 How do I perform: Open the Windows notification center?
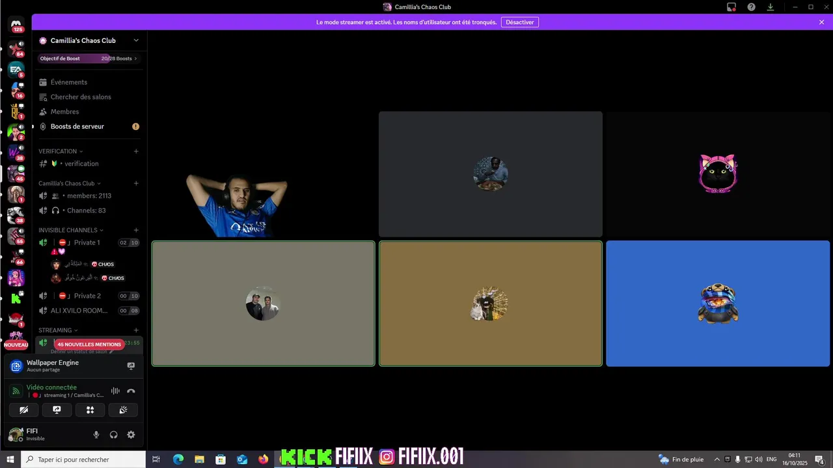click(819, 459)
